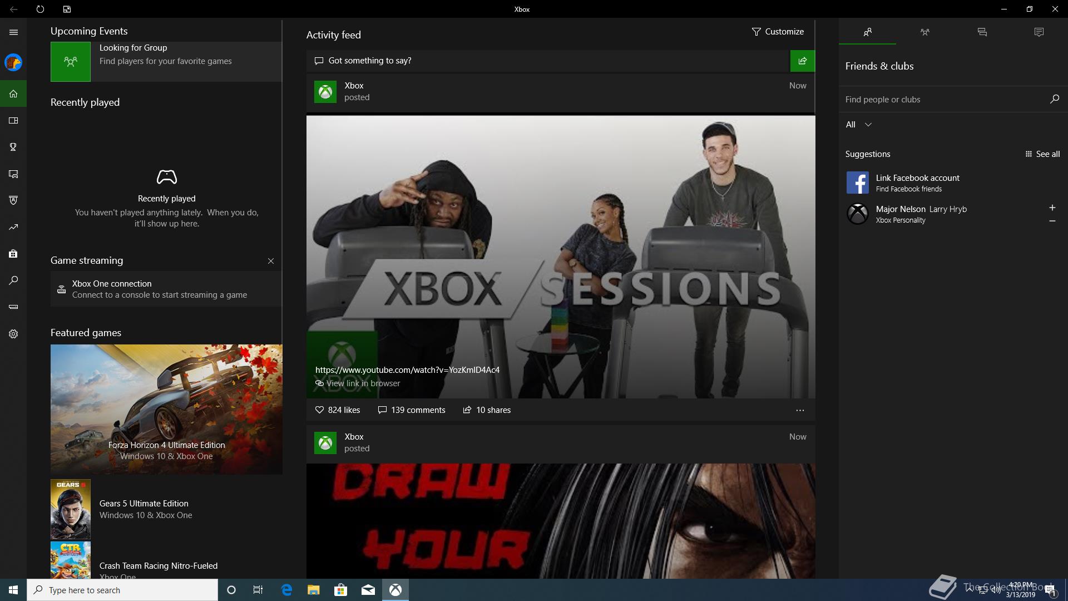Open the YouTube link in the post
The width and height of the screenshot is (1068, 601).
pyautogui.click(x=407, y=370)
